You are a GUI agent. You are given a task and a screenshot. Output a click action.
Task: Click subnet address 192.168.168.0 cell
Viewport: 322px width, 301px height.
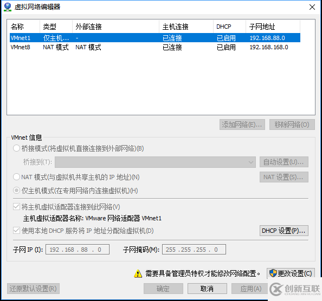269,47
